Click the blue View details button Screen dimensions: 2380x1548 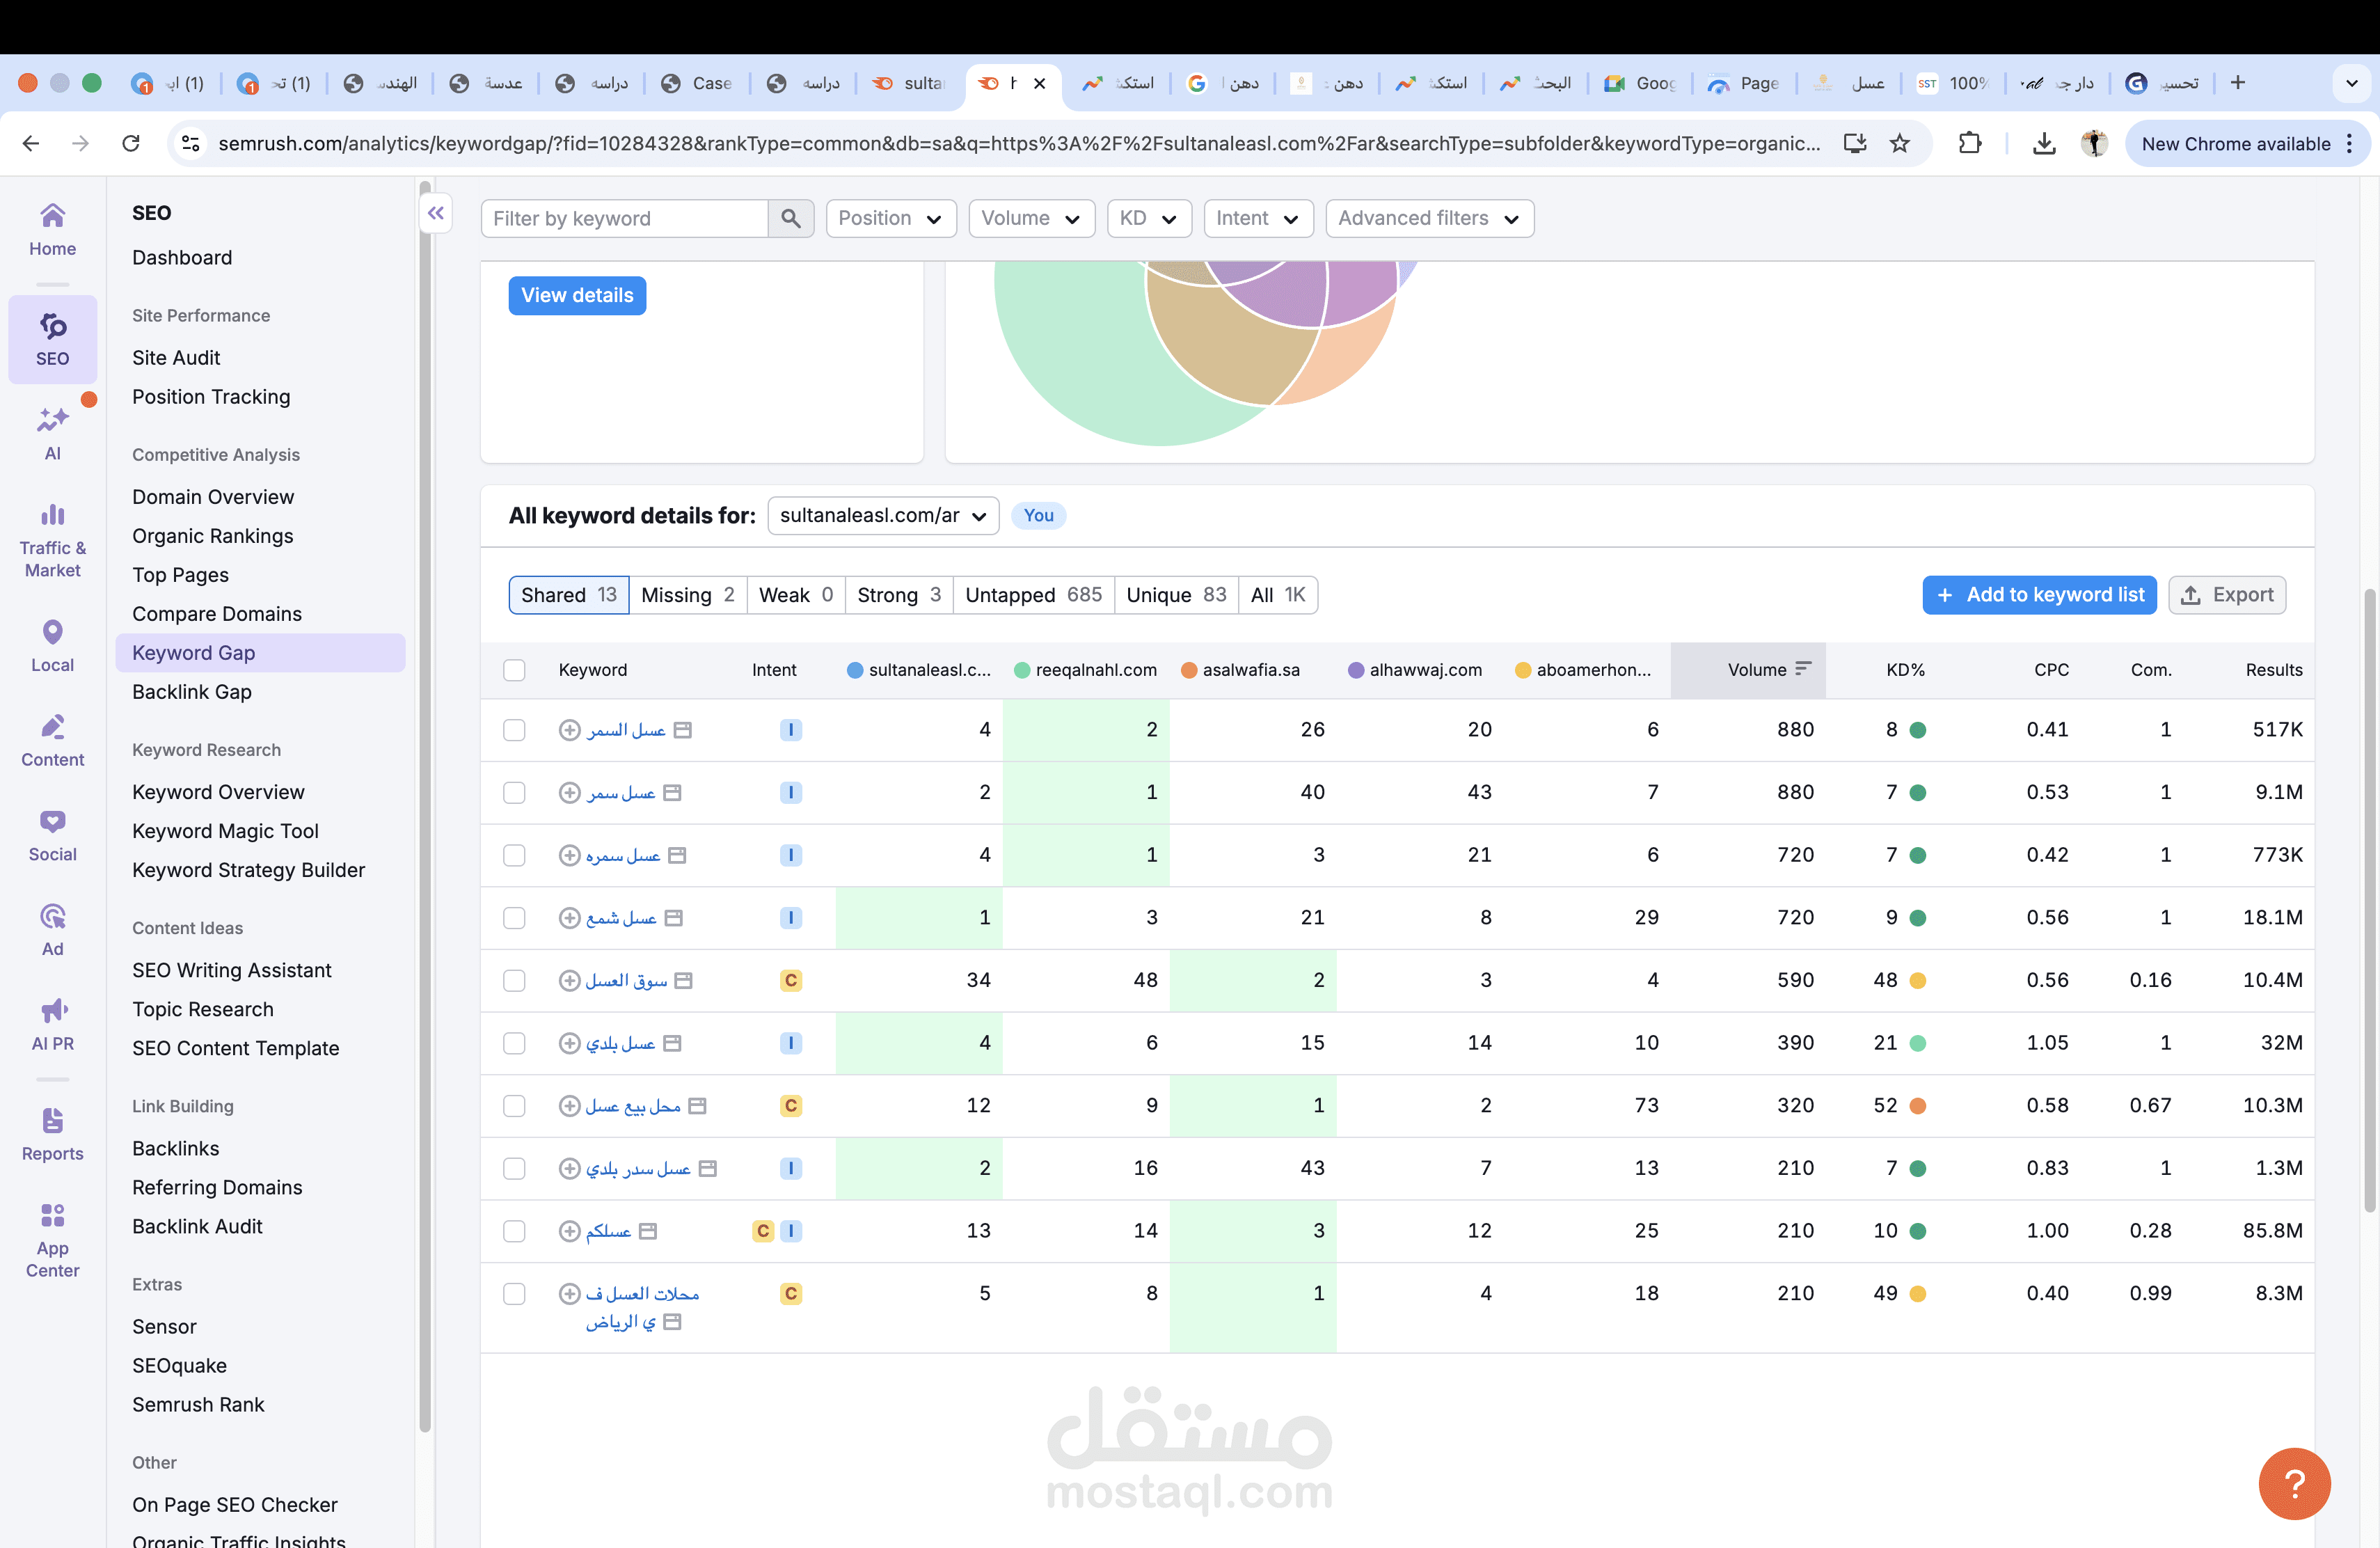(577, 295)
